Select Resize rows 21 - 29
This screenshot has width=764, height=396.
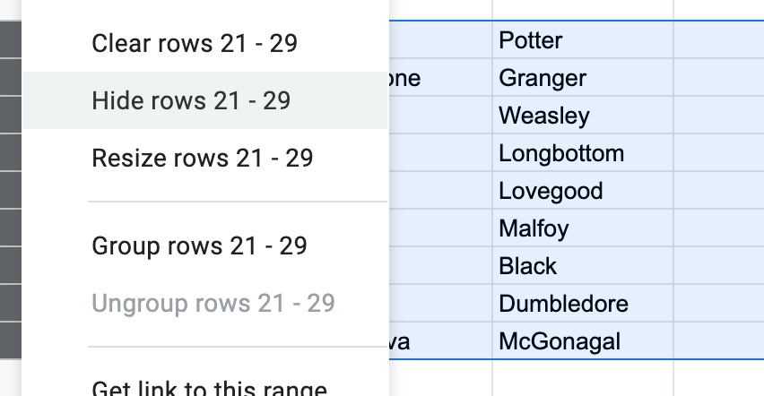pos(202,159)
